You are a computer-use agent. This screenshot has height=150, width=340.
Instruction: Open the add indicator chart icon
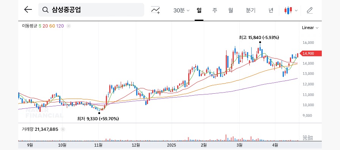click(156, 10)
